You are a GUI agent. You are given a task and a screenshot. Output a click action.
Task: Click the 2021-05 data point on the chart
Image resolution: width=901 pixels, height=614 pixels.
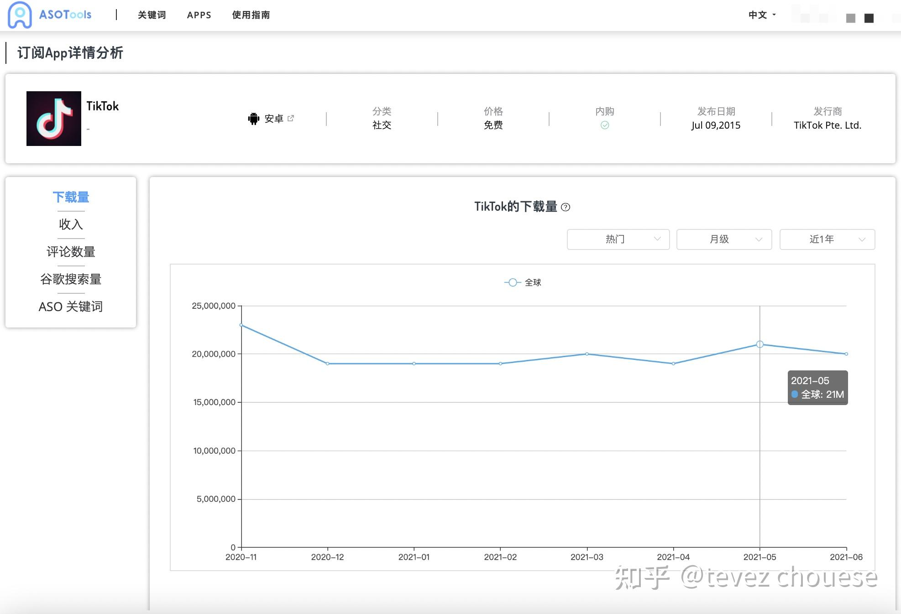760,344
